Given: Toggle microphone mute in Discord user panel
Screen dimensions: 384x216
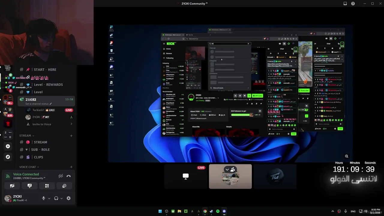Looking at the screenshot, I should (43, 198).
